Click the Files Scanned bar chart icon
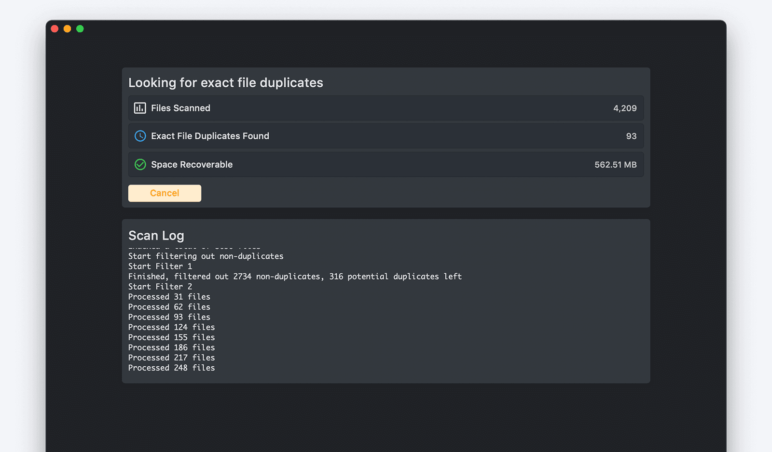The height and width of the screenshot is (452, 772). pos(140,108)
